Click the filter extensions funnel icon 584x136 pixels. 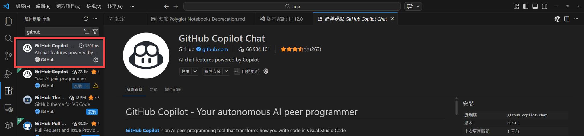coord(95,32)
